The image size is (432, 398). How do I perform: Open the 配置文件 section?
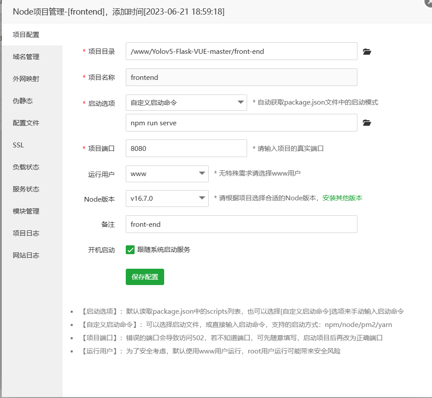coord(26,123)
